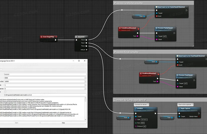Image resolution: width=207 pixels, height=134 pixels.
Task: Stop the language server
Action: point(63,123)
